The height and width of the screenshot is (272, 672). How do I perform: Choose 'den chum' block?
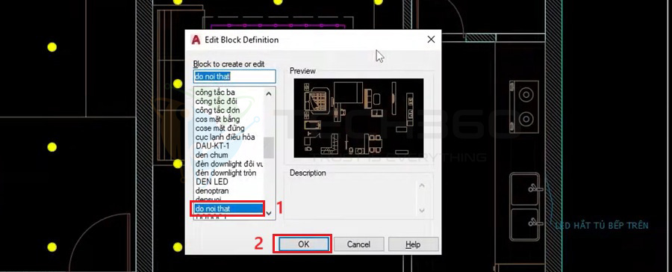[212, 155]
